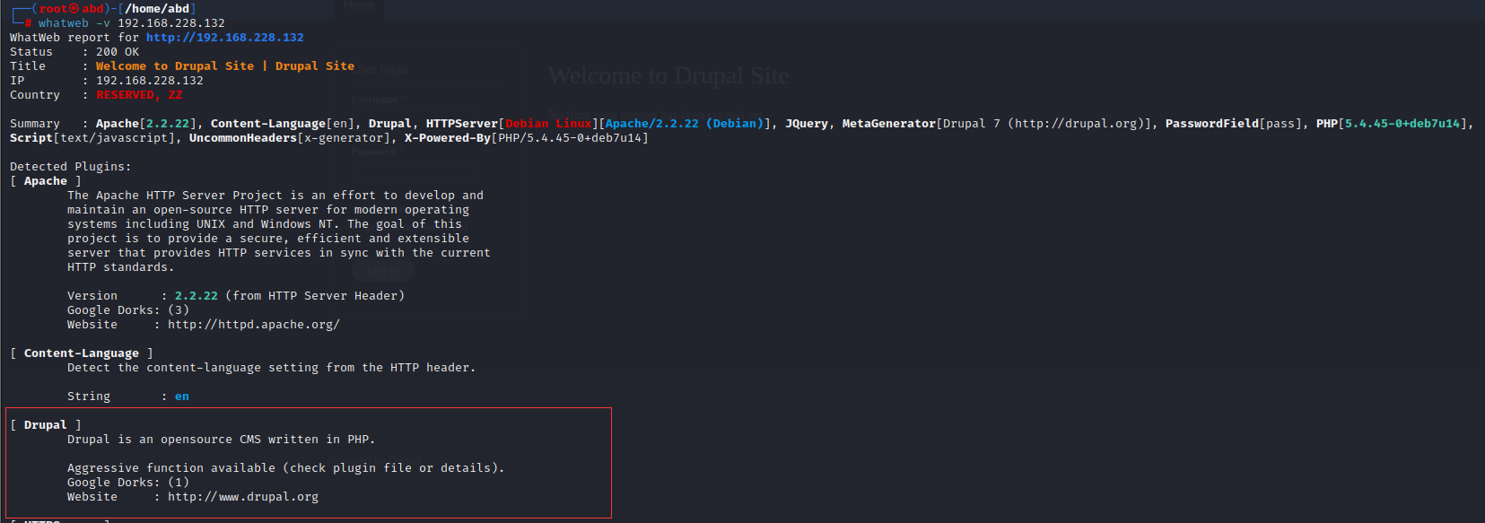Viewport: 1485px width, 523px height.
Task: Open the http://192.168.228.132 report URL
Action: [224, 38]
